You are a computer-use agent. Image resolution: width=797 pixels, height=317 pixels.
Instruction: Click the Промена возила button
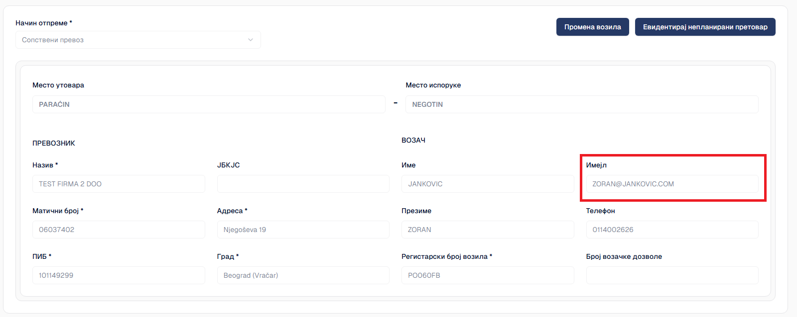[592, 27]
